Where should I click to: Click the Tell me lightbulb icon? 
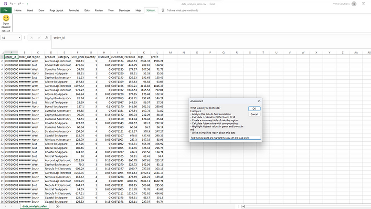(163, 10)
